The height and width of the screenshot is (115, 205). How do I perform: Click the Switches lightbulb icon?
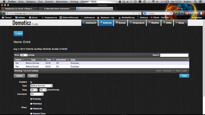click(x=101, y=23)
